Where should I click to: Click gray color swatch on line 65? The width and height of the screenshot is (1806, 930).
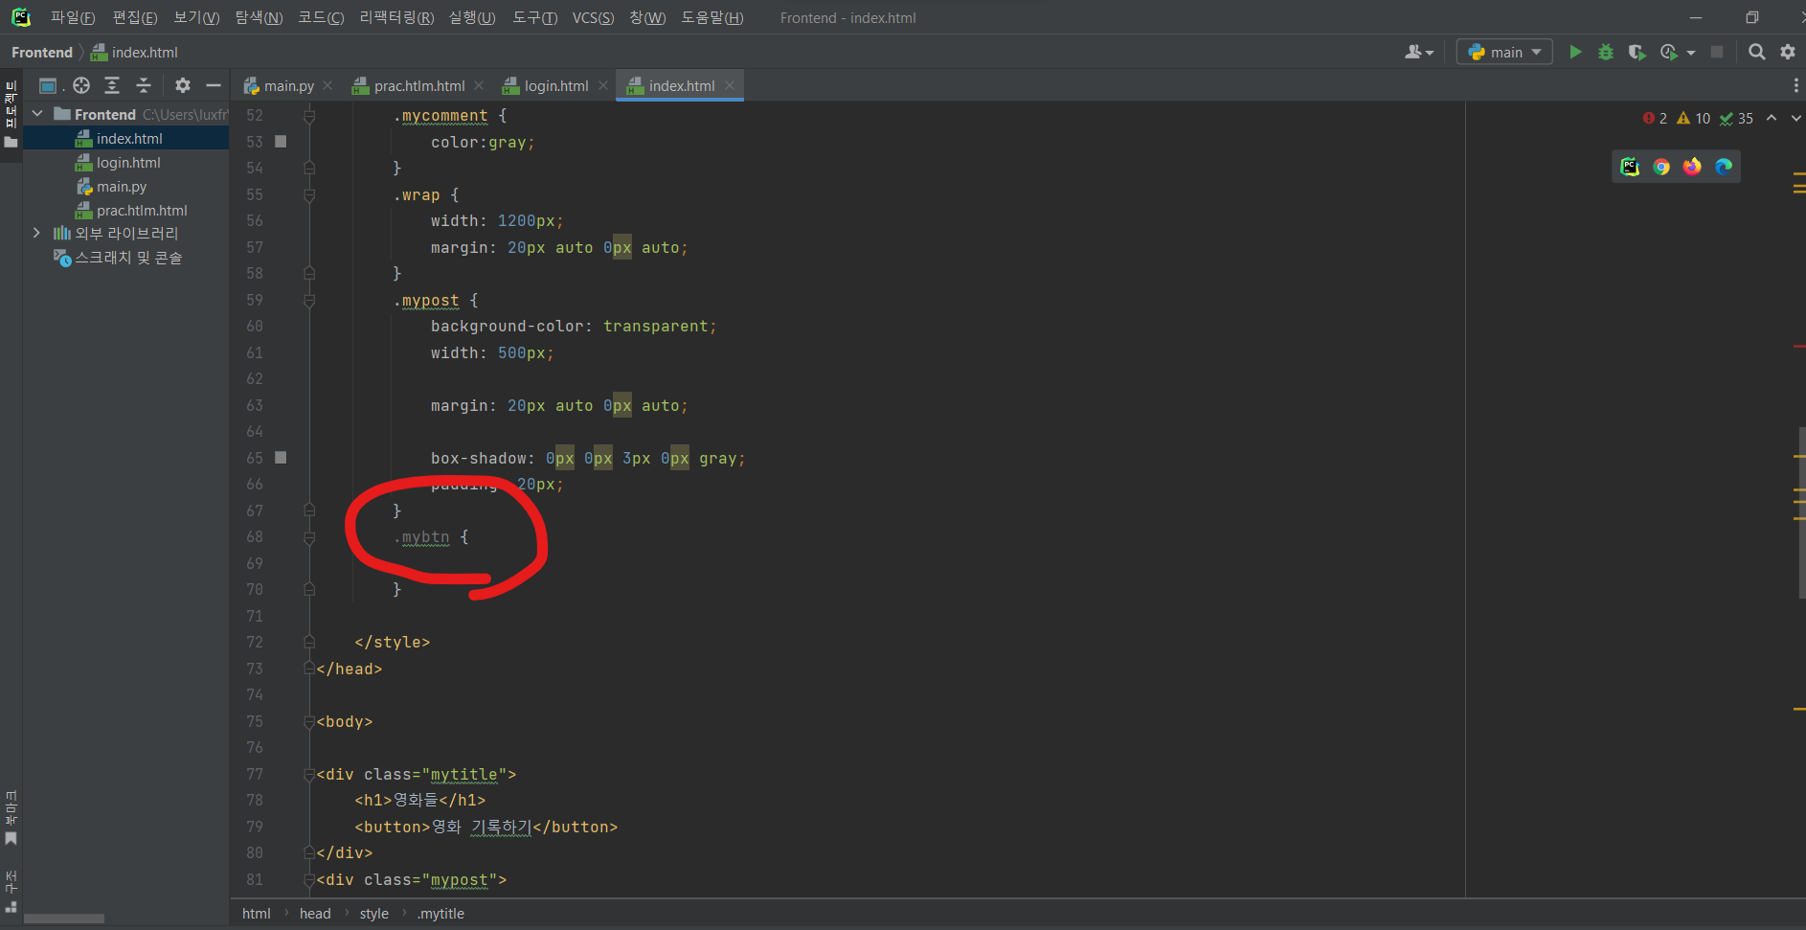tap(281, 458)
